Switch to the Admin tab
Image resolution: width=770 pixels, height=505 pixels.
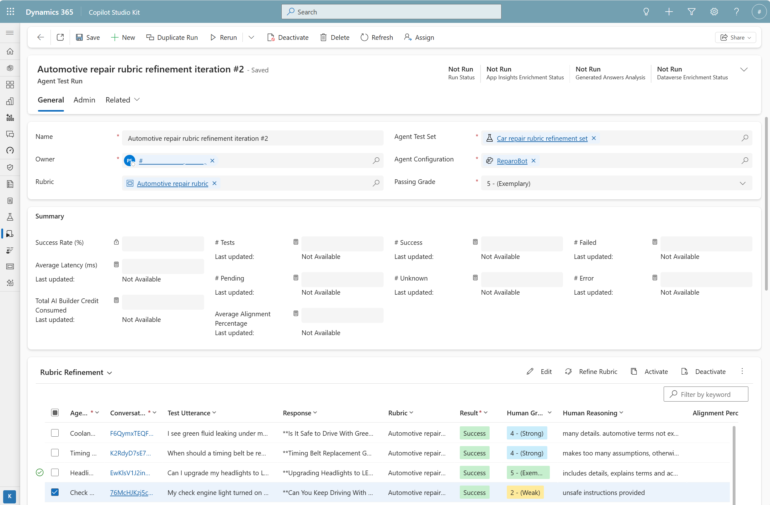(x=84, y=100)
